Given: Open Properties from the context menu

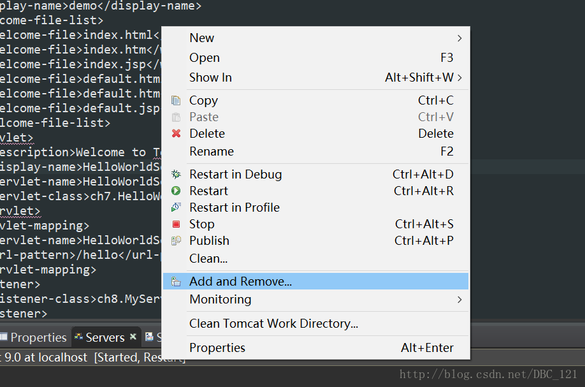Looking at the screenshot, I should coord(217,348).
